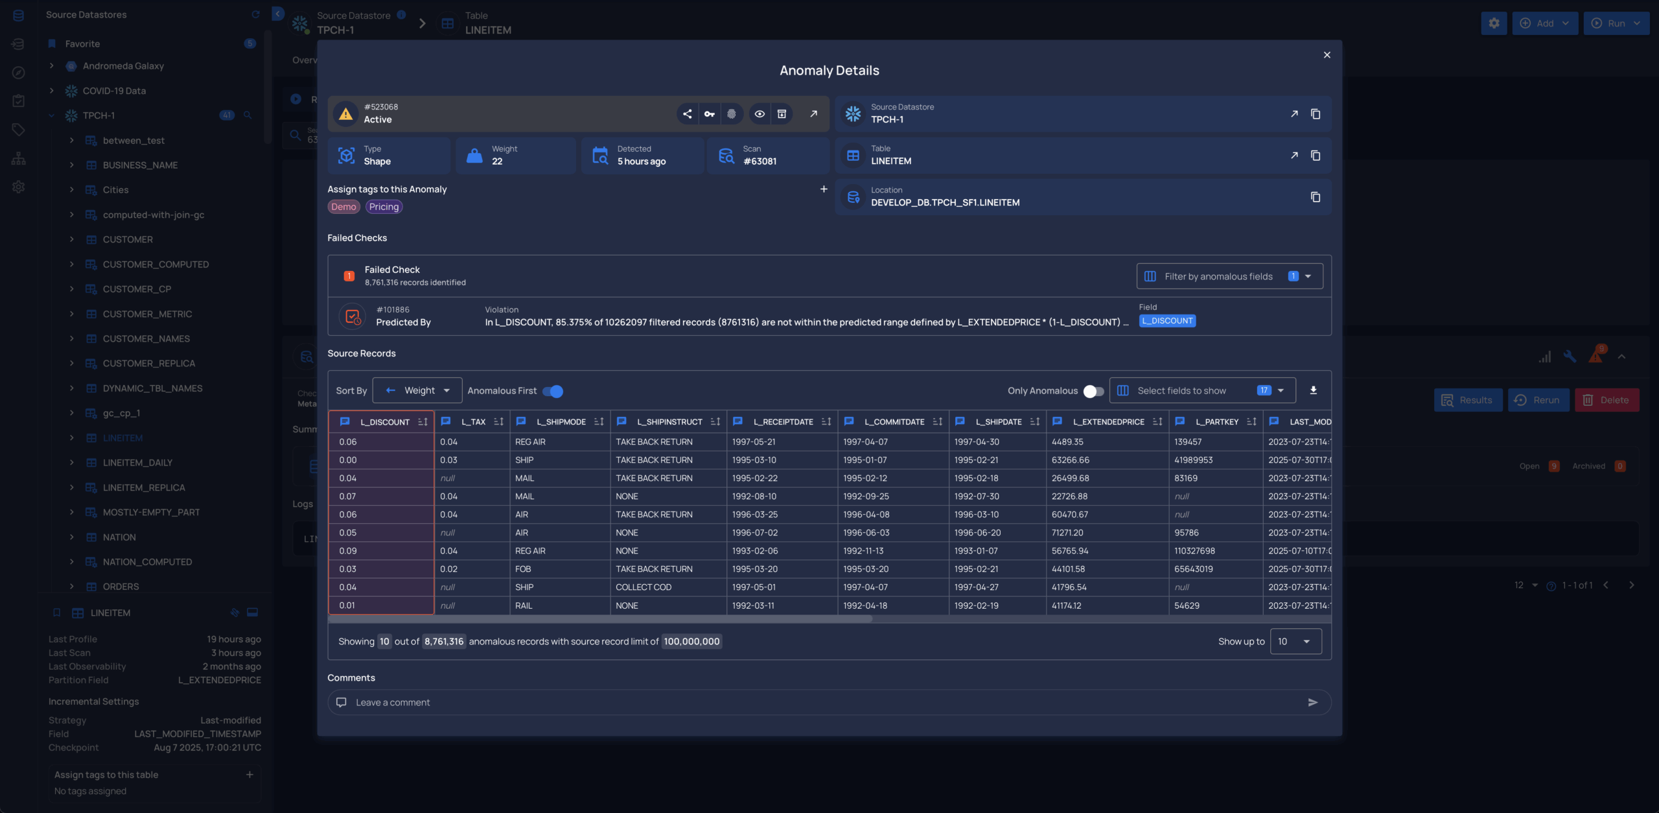Send the comment with the arrow icon
This screenshot has width=1659, height=813.
coord(1313,702)
